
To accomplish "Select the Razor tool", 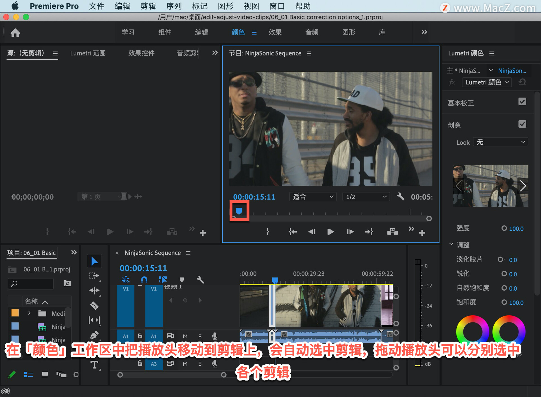I will click(x=94, y=305).
